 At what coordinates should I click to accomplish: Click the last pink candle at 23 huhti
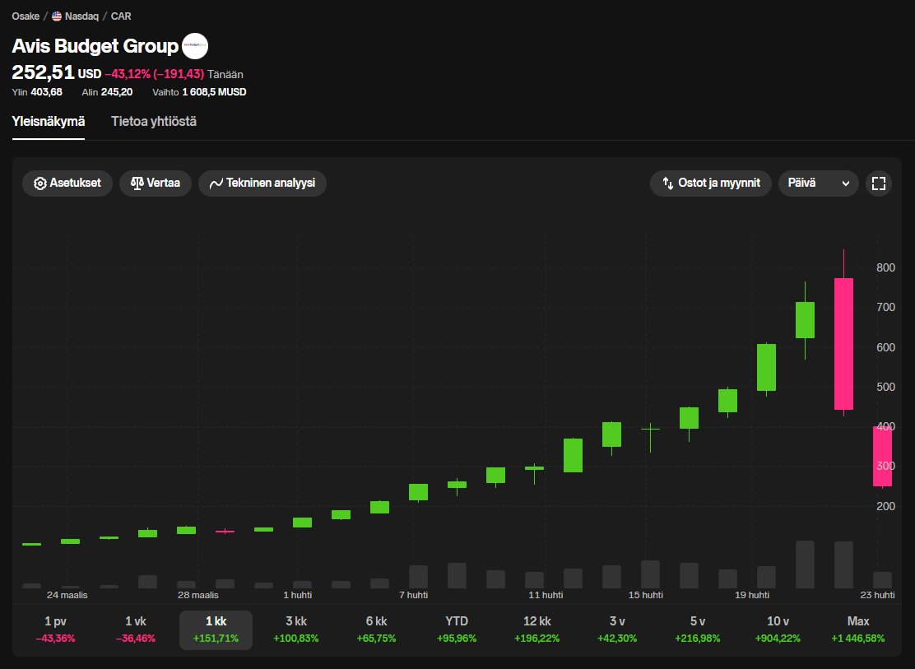(x=882, y=456)
